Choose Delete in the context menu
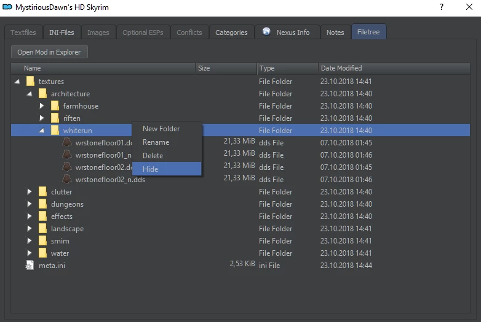The image size is (481, 322). 167,156
